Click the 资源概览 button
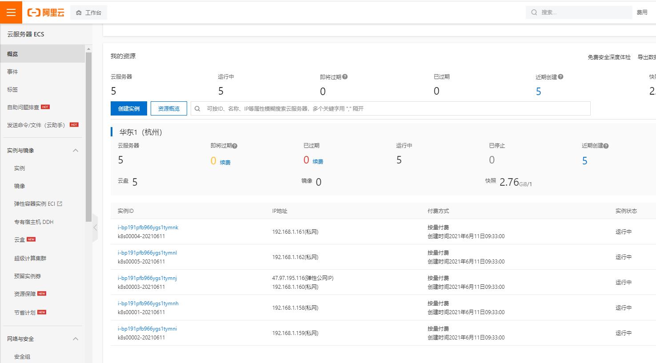656x363 pixels. 169,108
